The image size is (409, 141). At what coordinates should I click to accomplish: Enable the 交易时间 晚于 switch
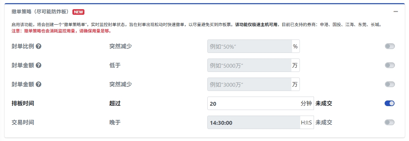point(390,122)
